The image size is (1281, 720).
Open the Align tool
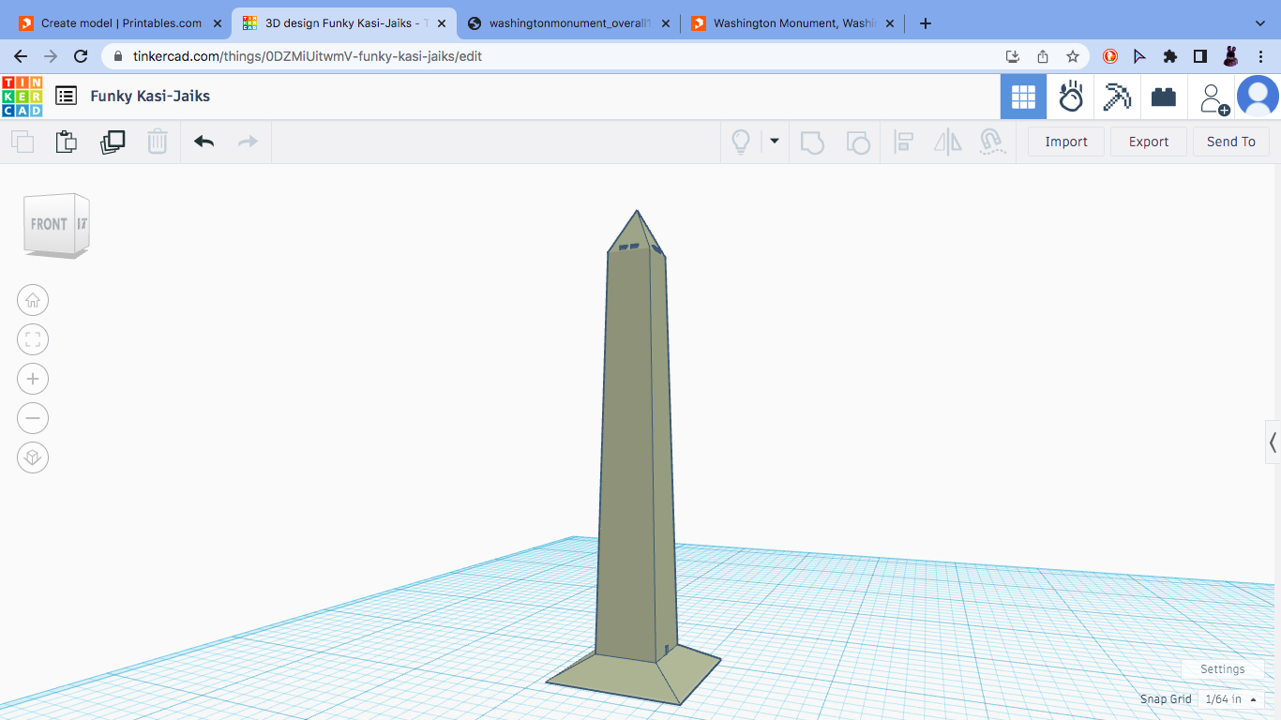tap(904, 142)
